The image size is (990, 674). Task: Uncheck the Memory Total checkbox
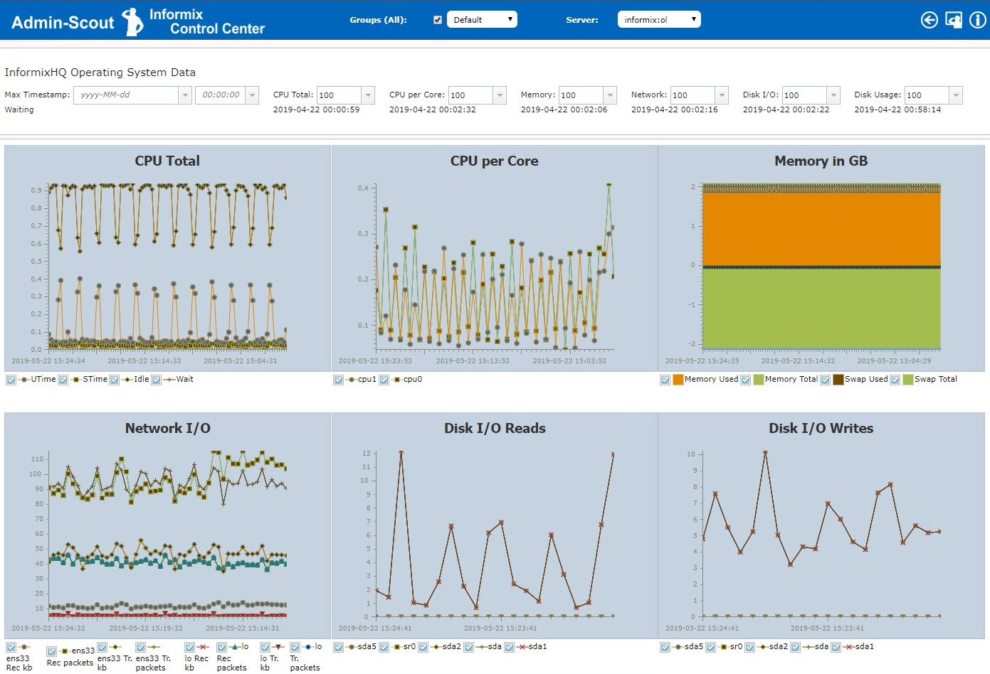coord(746,380)
